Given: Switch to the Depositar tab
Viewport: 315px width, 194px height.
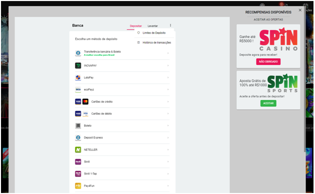Looking at the screenshot, I should coord(135,26).
